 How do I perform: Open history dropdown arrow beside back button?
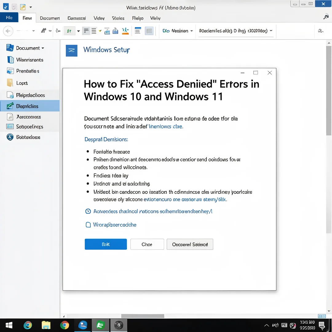click(x=34, y=31)
